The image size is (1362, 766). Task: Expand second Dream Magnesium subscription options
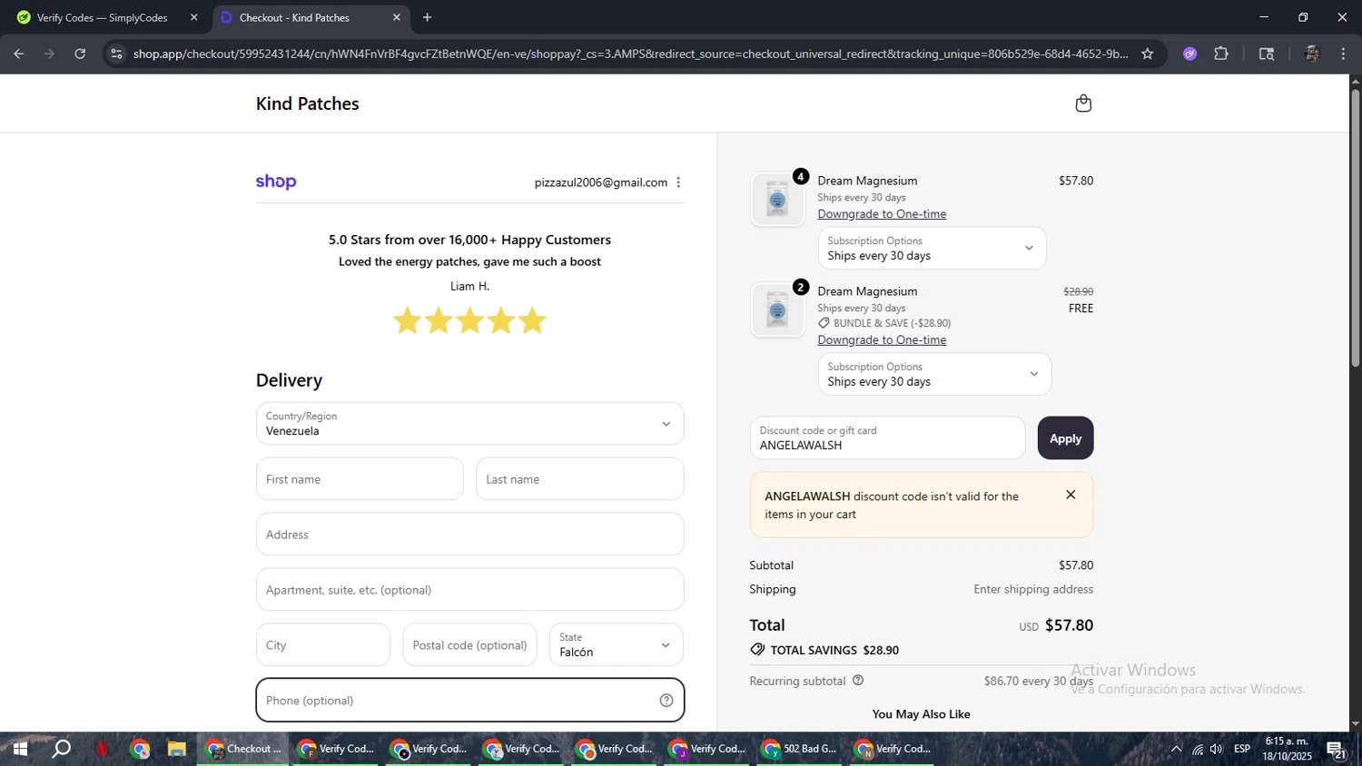coord(934,374)
